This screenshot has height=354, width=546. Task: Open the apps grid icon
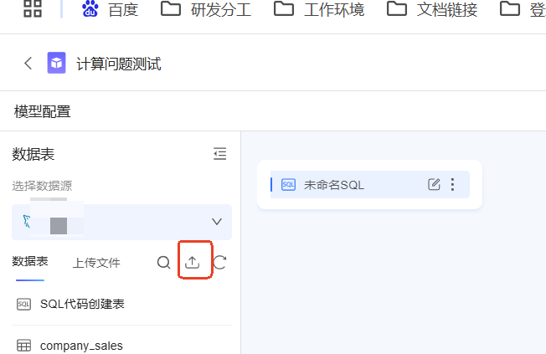(x=33, y=8)
